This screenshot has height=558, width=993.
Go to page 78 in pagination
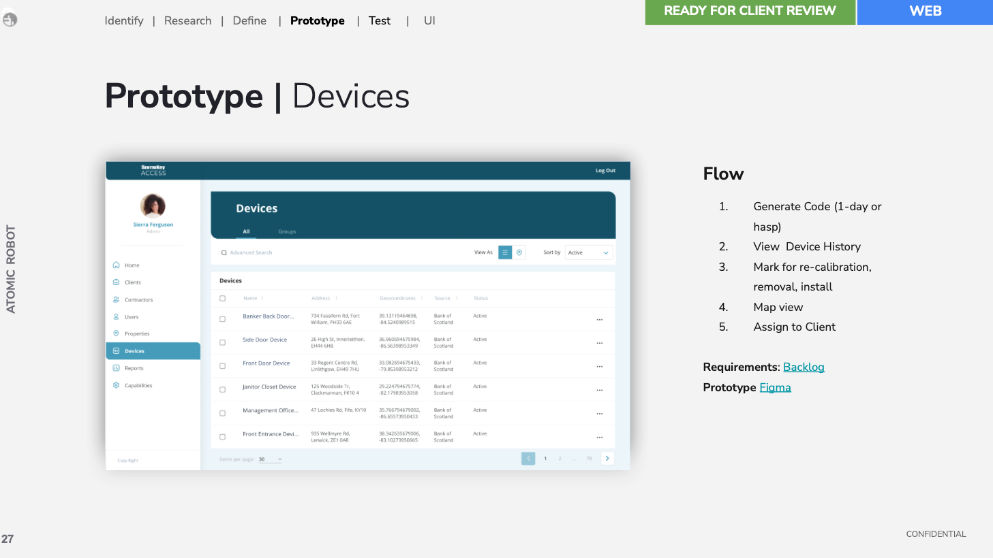[590, 459]
